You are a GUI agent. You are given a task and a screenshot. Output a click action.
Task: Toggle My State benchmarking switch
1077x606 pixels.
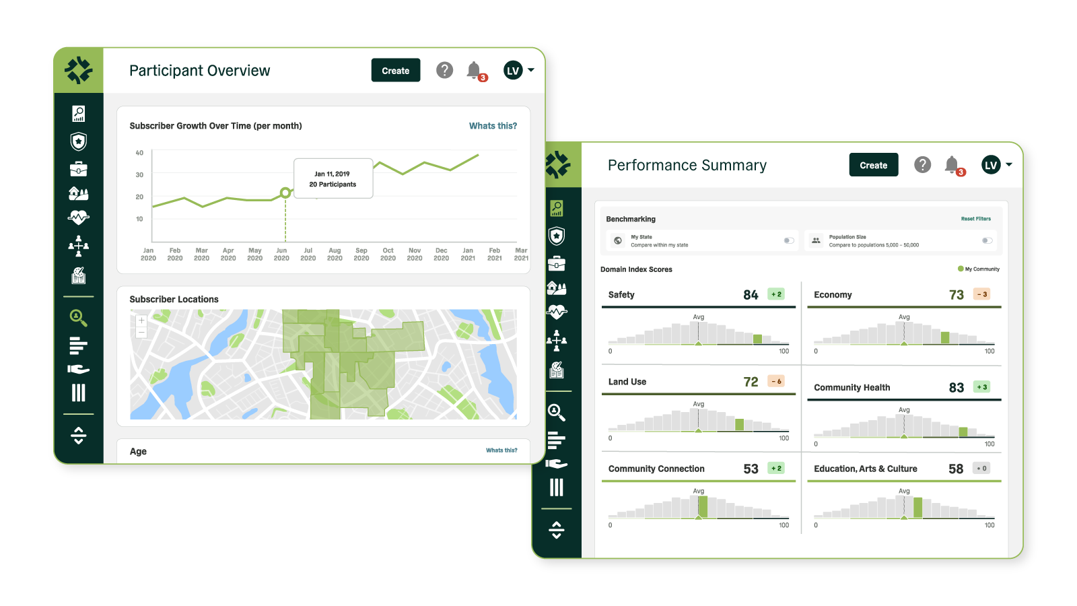[x=789, y=240]
